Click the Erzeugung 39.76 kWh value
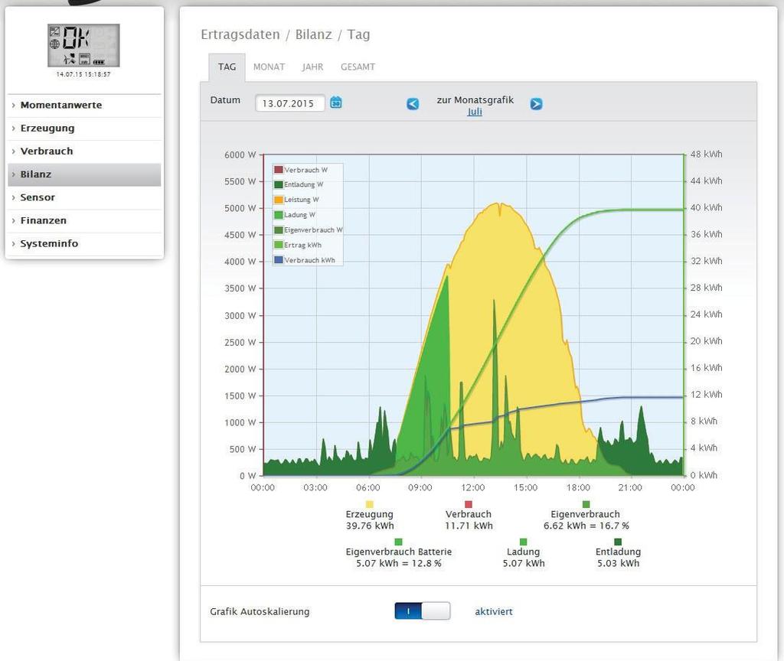Viewport: 784px width, 661px height. 370,526
